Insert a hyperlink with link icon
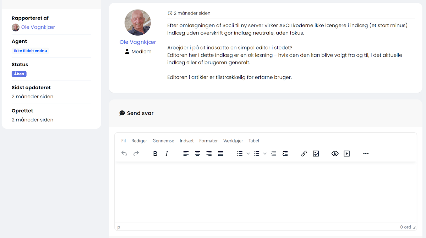 (304, 153)
